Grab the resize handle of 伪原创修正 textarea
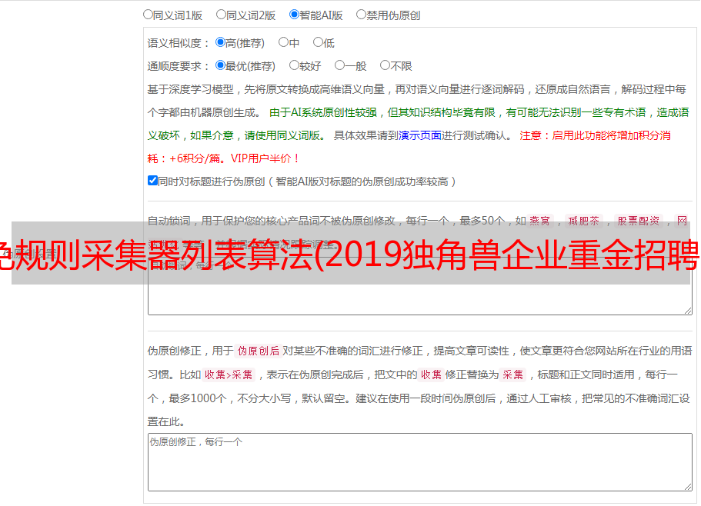Image resolution: width=701 pixels, height=506 pixels. coord(688,487)
